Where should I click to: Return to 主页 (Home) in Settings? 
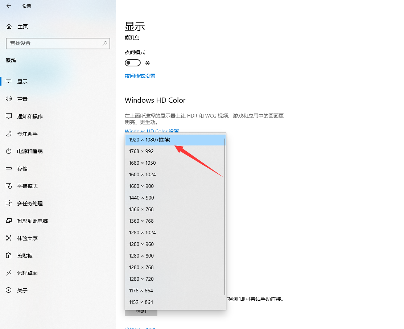pyautogui.click(x=22, y=26)
